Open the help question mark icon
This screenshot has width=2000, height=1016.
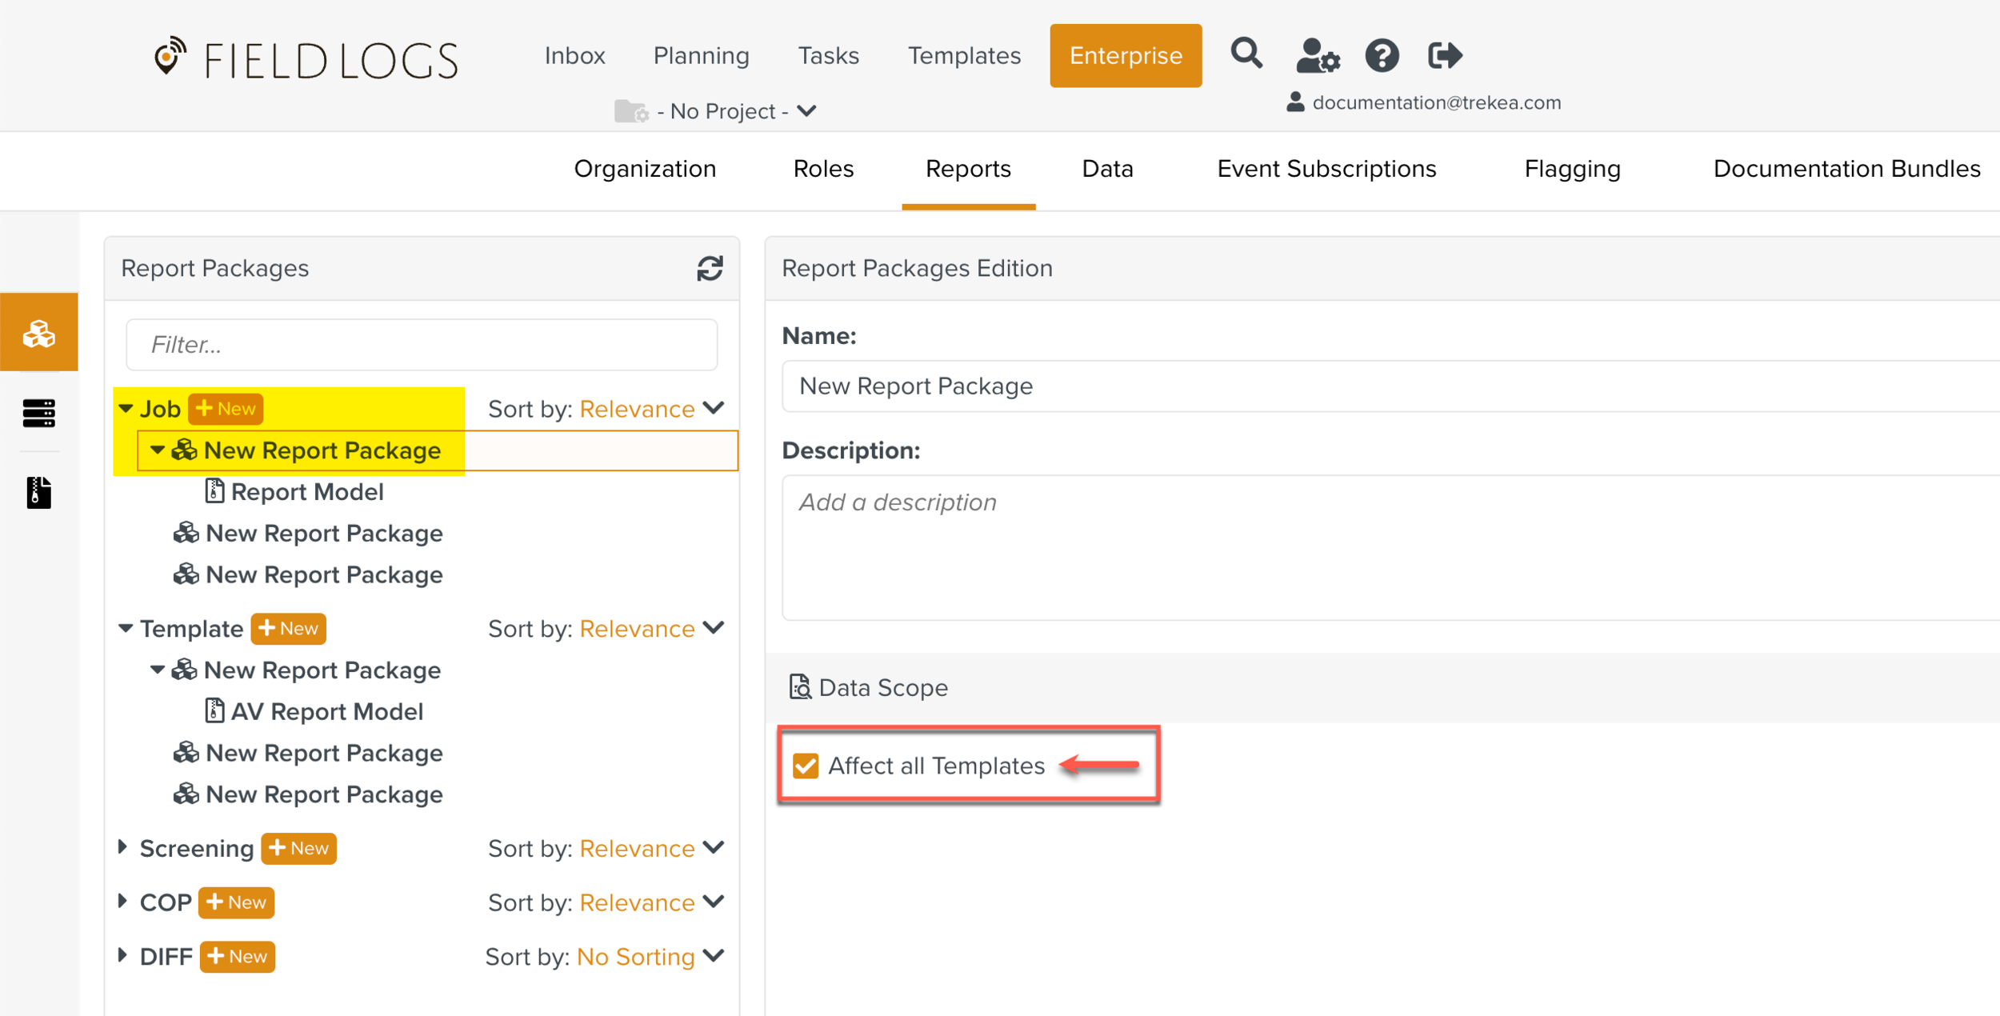1382,56
